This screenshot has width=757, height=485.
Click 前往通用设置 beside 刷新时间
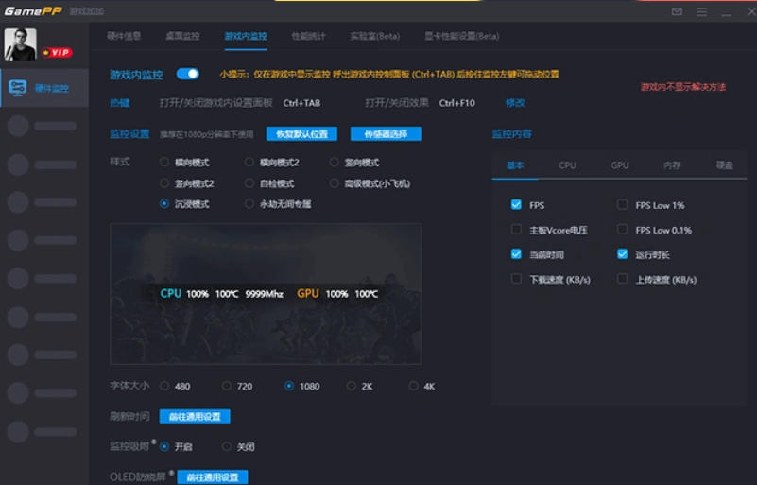point(195,416)
